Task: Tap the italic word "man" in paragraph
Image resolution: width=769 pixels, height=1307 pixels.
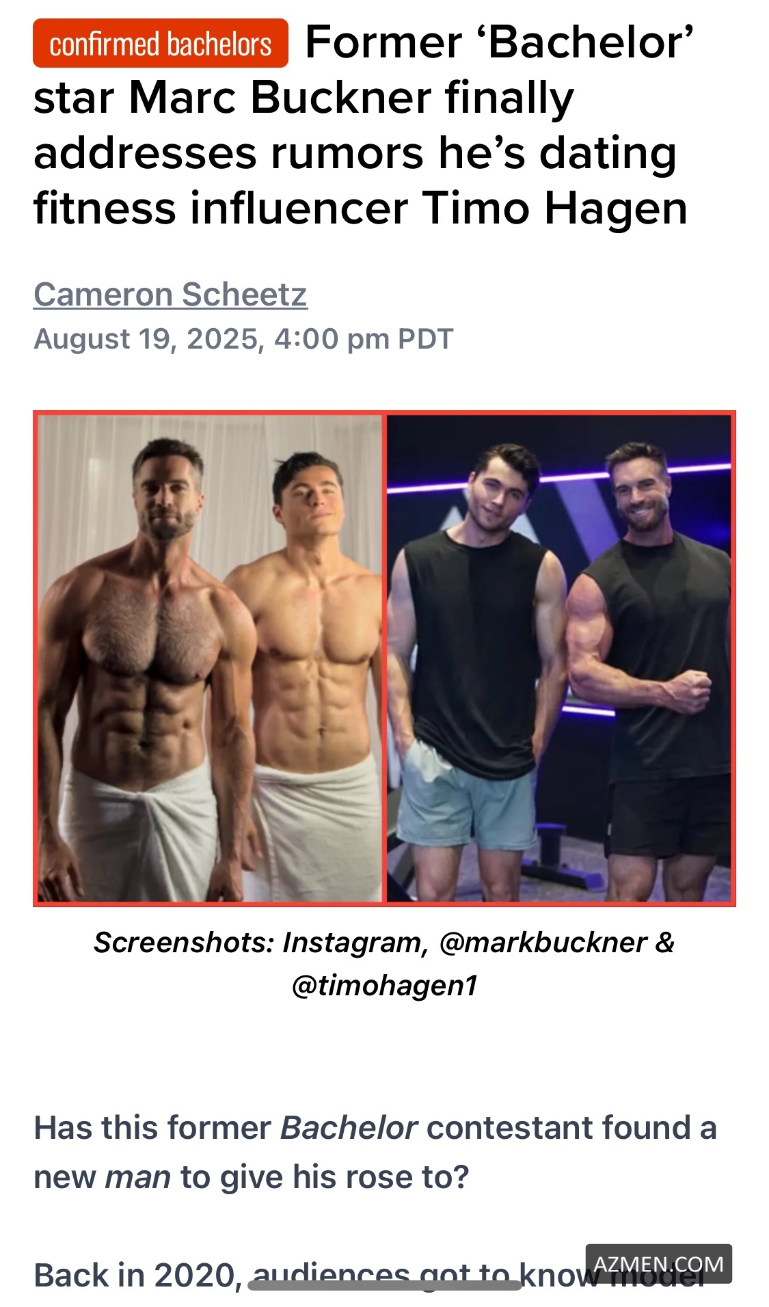Action: pos(137,1177)
